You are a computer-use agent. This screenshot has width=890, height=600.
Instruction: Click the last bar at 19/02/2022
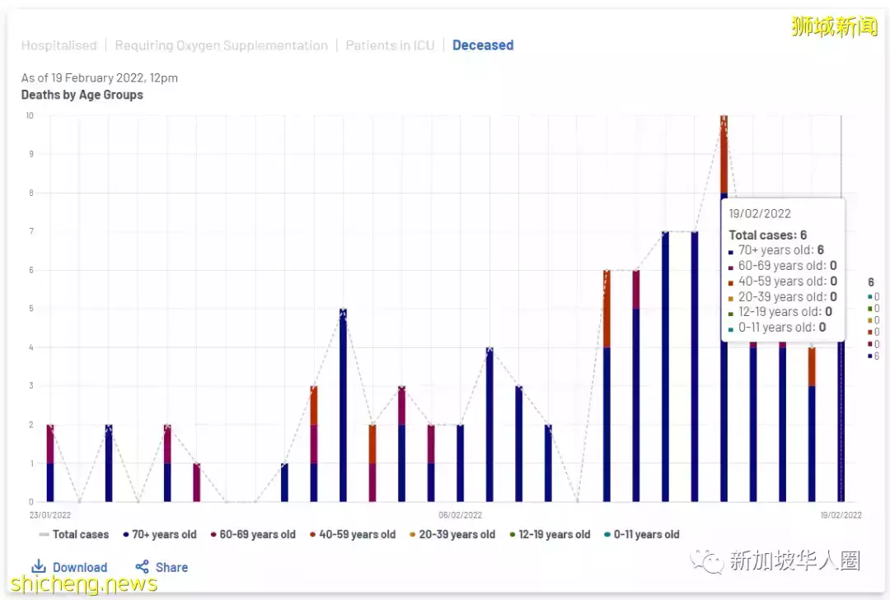[841, 428]
